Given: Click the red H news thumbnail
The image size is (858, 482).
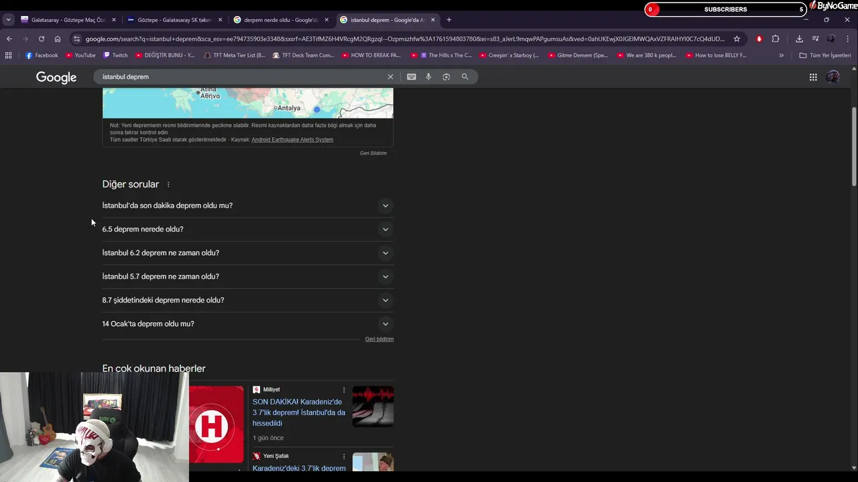Looking at the screenshot, I should [x=216, y=424].
